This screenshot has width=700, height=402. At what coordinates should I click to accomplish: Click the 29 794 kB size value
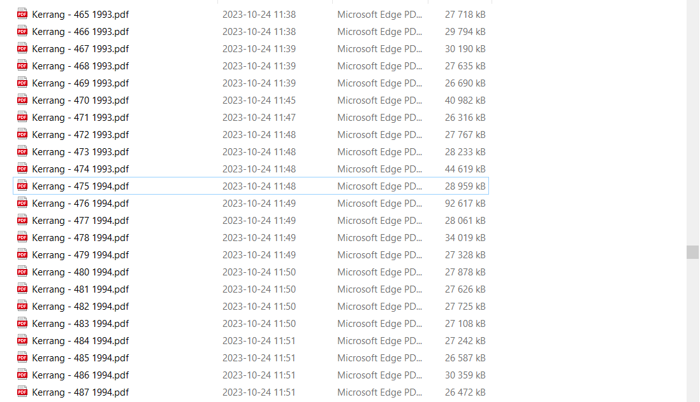(x=465, y=32)
